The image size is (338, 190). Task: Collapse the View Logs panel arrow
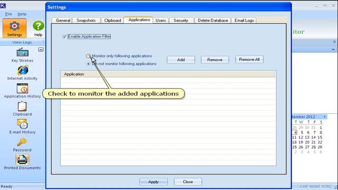pos(41,50)
